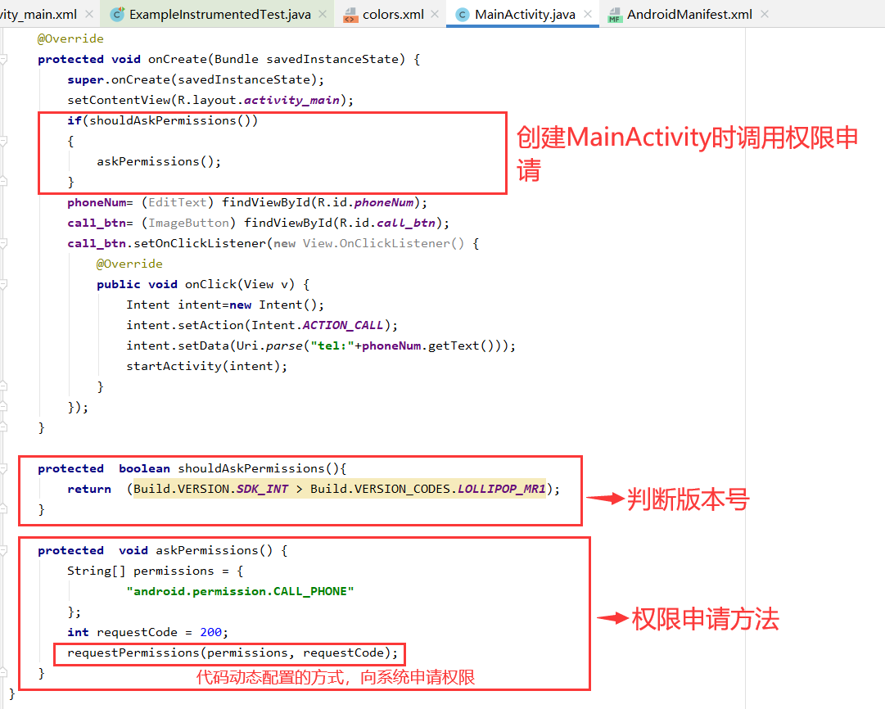Viewport: 885px width, 709px height.
Task: Click the 'activity_main' layout reference
Action: tap(291, 100)
